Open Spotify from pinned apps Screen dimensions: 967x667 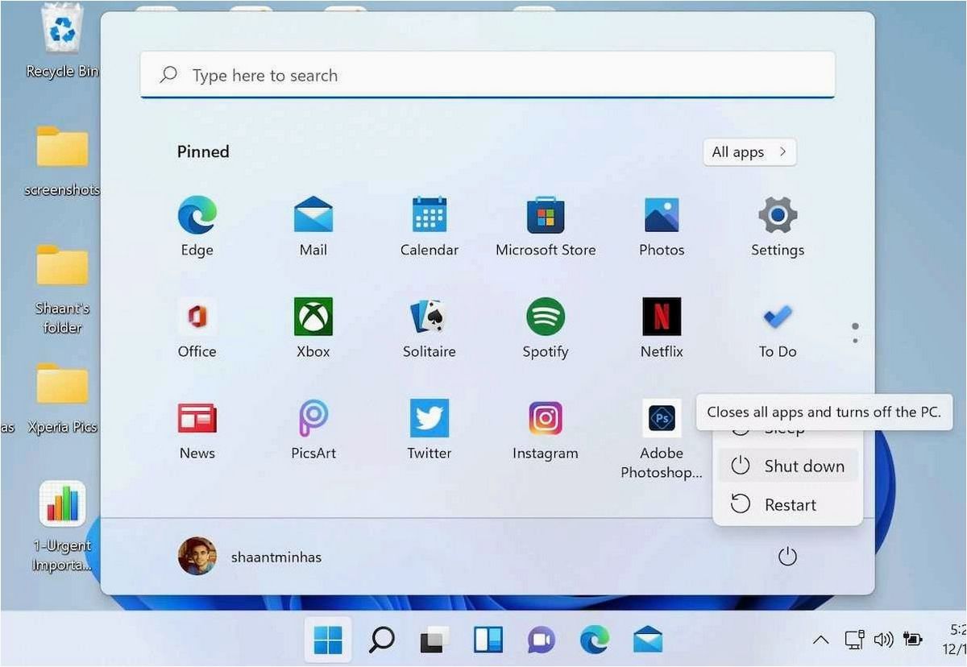click(546, 329)
